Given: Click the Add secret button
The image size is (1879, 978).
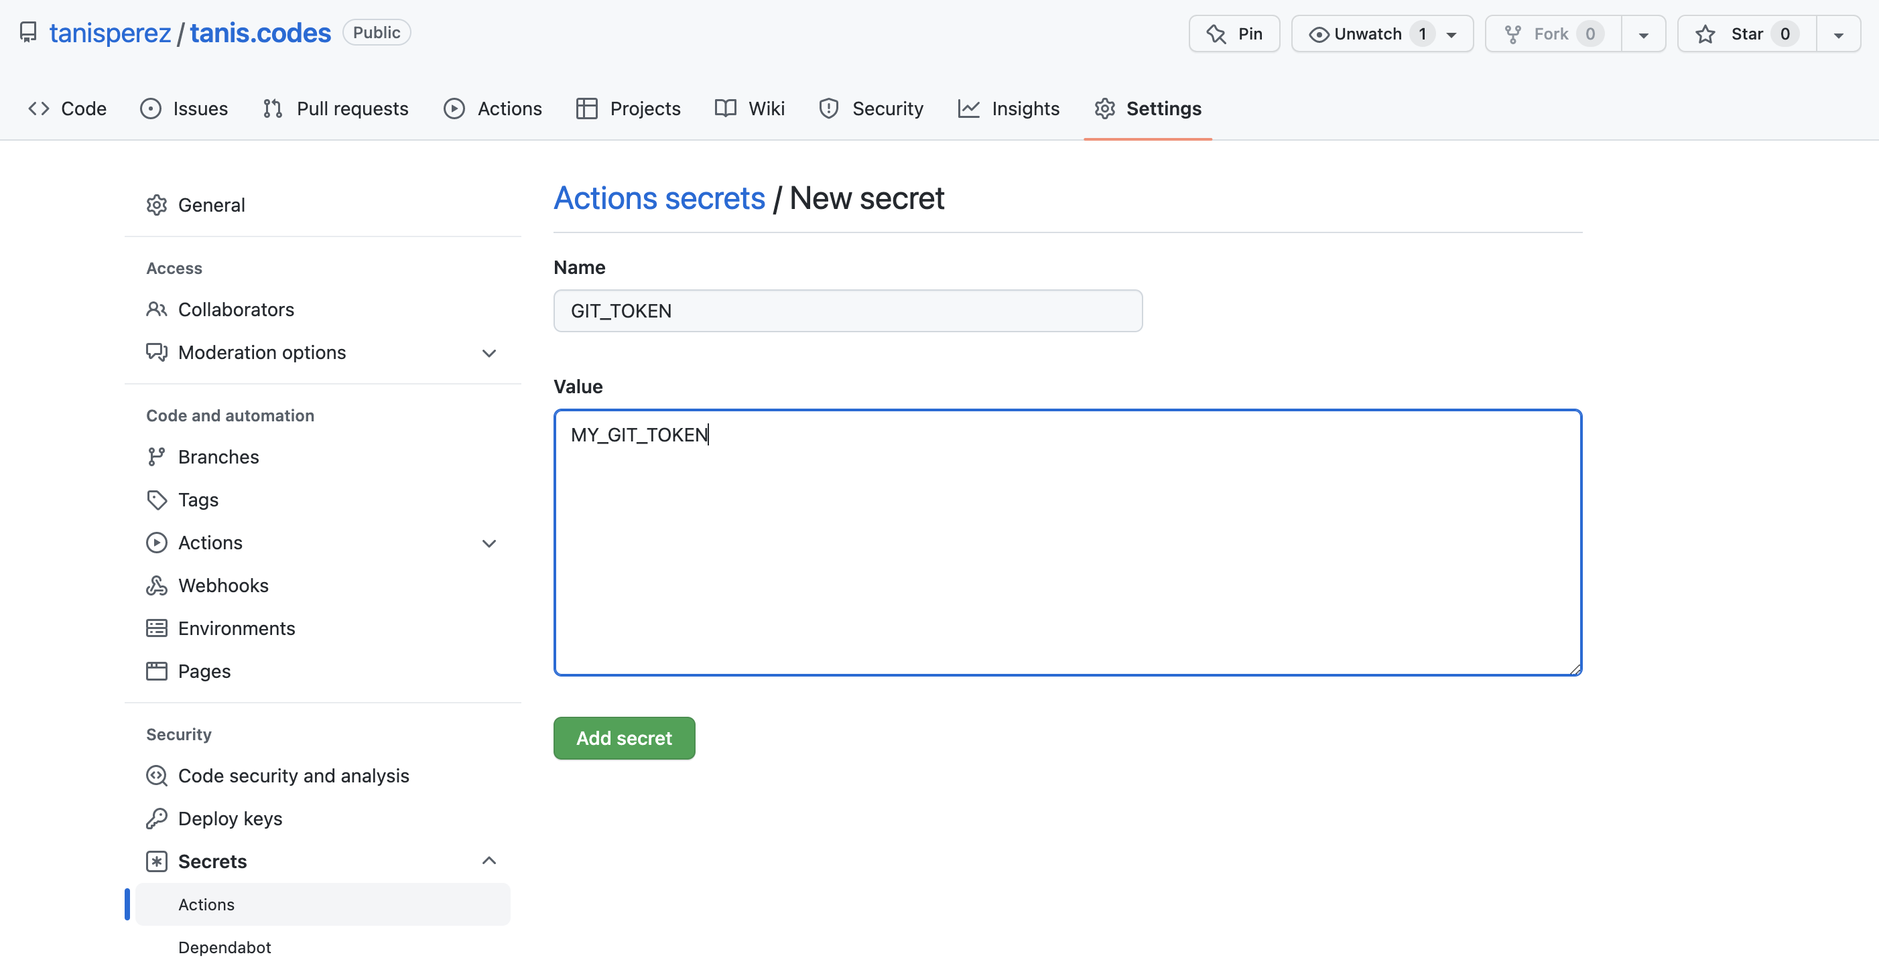Looking at the screenshot, I should point(624,738).
